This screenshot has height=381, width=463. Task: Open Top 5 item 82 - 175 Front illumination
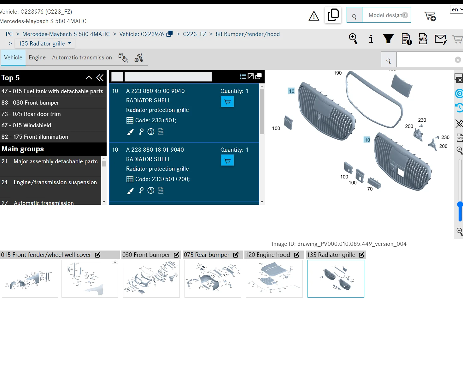point(53,137)
